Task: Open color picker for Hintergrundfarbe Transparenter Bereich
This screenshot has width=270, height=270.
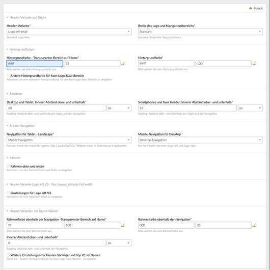Action: coord(123,64)
